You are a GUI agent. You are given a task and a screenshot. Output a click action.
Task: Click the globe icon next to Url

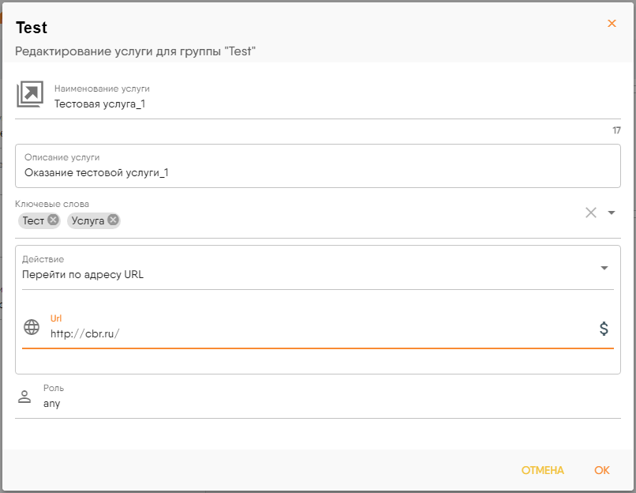(32, 327)
